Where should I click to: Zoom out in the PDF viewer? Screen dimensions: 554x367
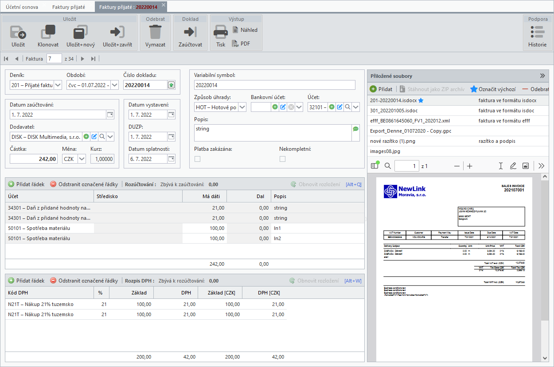[x=457, y=166]
